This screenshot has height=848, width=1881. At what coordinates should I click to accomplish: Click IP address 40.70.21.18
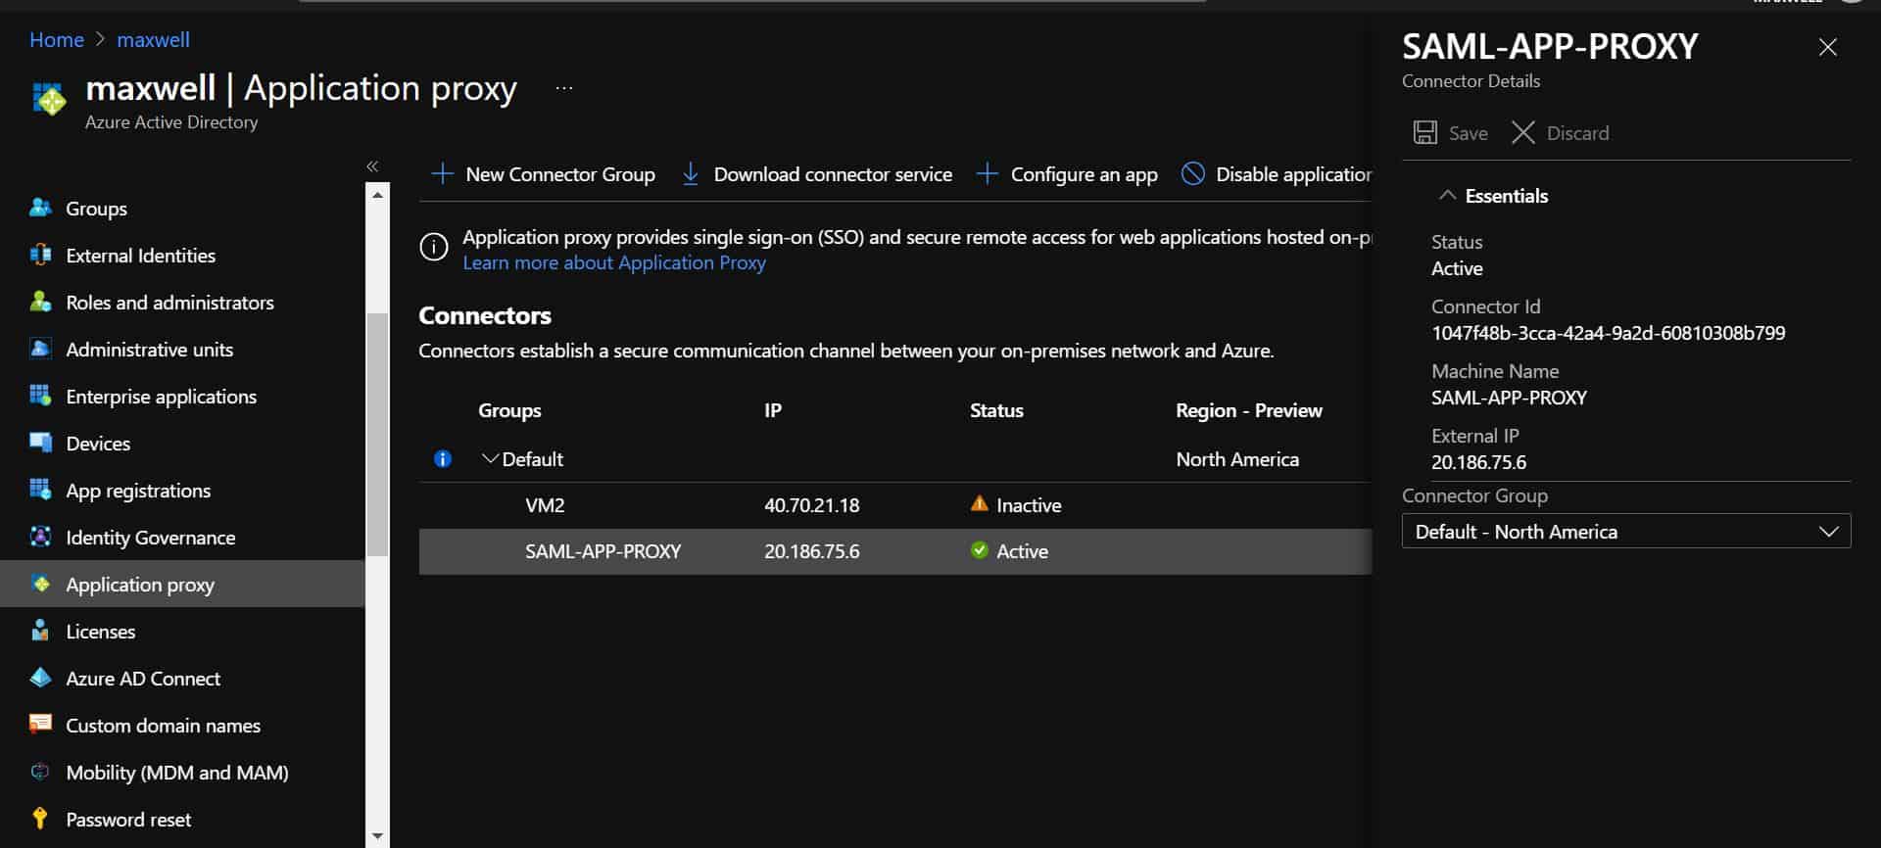tap(812, 505)
